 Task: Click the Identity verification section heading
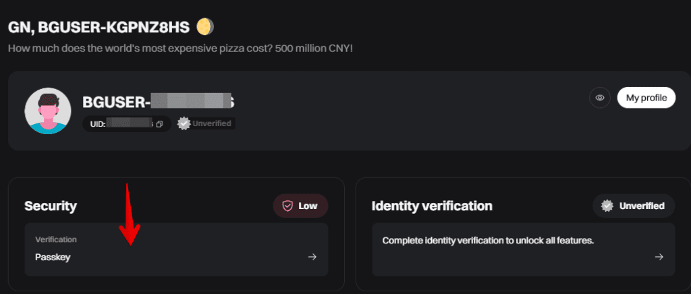click(432, 206)
